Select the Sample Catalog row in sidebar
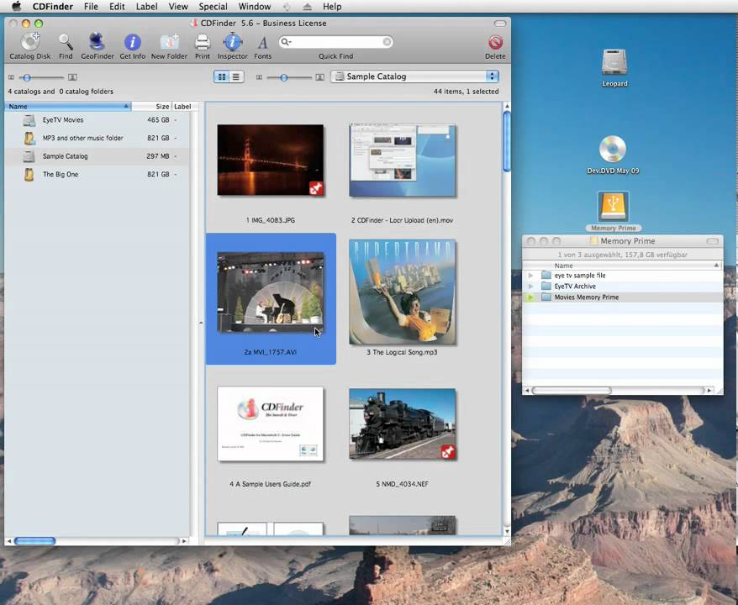 [x=97, y=156]
